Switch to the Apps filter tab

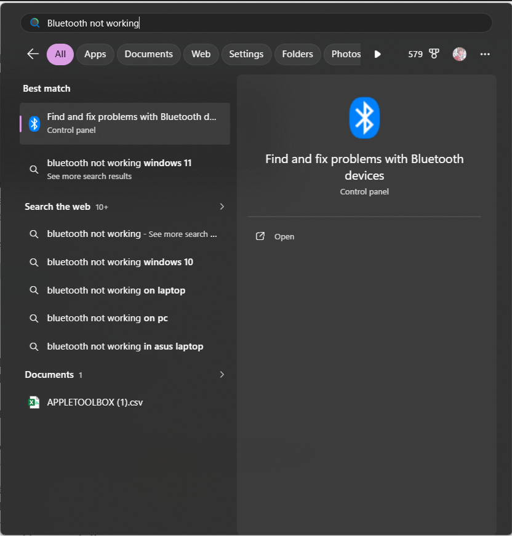95,54
